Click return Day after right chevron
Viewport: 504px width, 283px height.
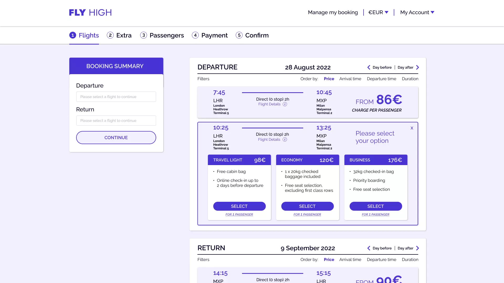click(417, 248)
